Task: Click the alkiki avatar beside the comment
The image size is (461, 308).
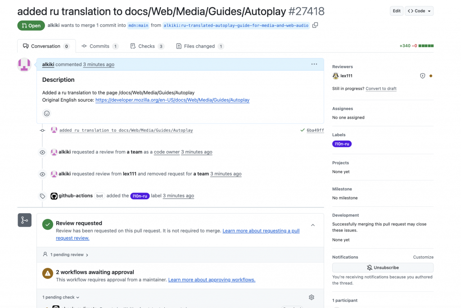Action: pyautogui.click(x=24, y=65)
